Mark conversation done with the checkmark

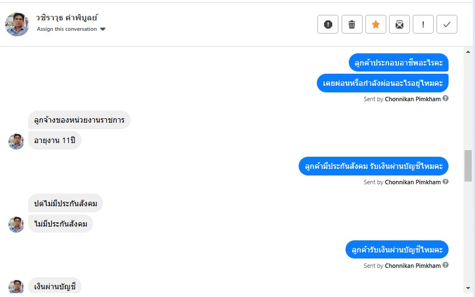pos(447,24)
